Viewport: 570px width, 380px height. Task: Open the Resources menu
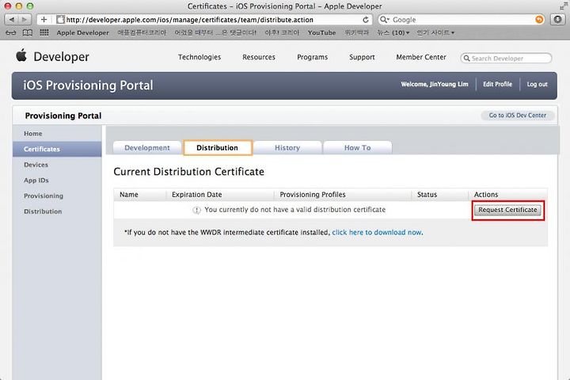[x=258, y=57]
